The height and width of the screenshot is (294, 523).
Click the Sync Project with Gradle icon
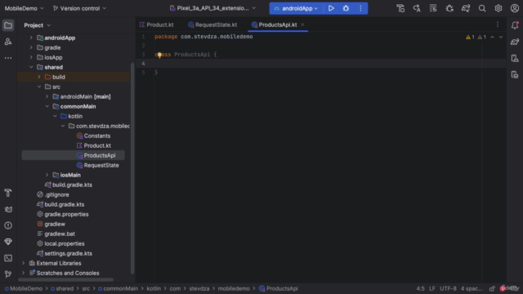click(x=466, y=8)
